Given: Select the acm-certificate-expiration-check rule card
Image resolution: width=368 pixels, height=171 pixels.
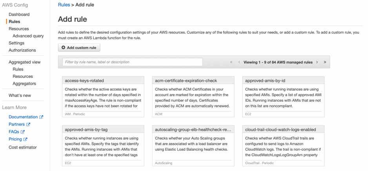Looking at the screenshot, I should pos(193,97).
